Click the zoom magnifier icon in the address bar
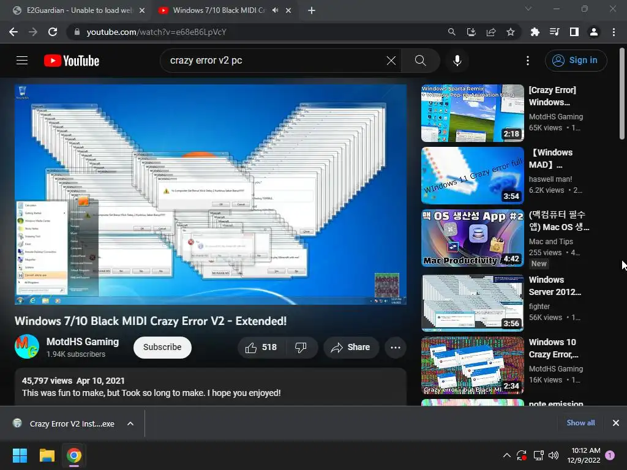This screenshot has height=470, width=627. coord(451,32)
